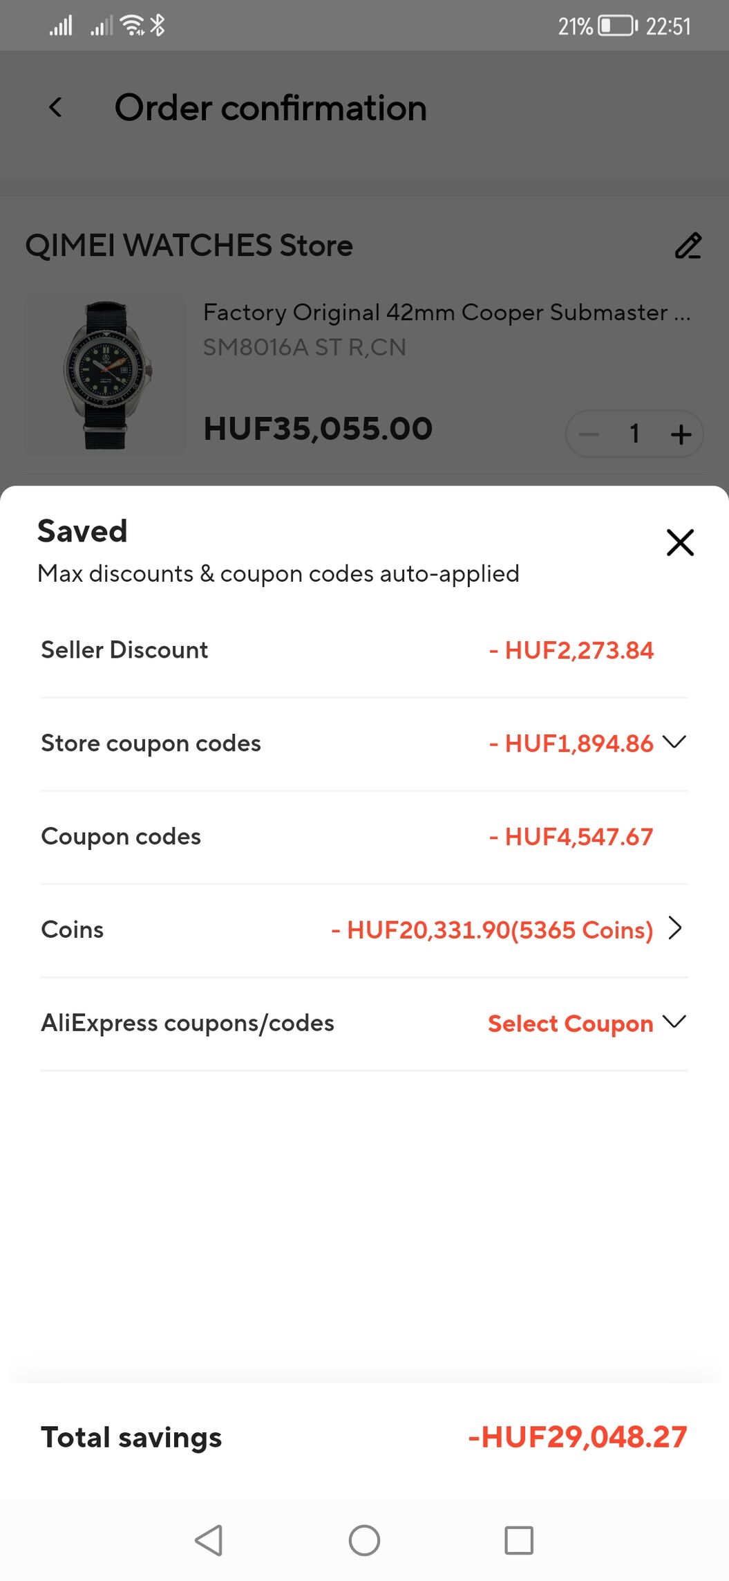Open QIMEI WATCHES Store name
The width and height of the screenshot is (729, 1581).
(189, 246)
